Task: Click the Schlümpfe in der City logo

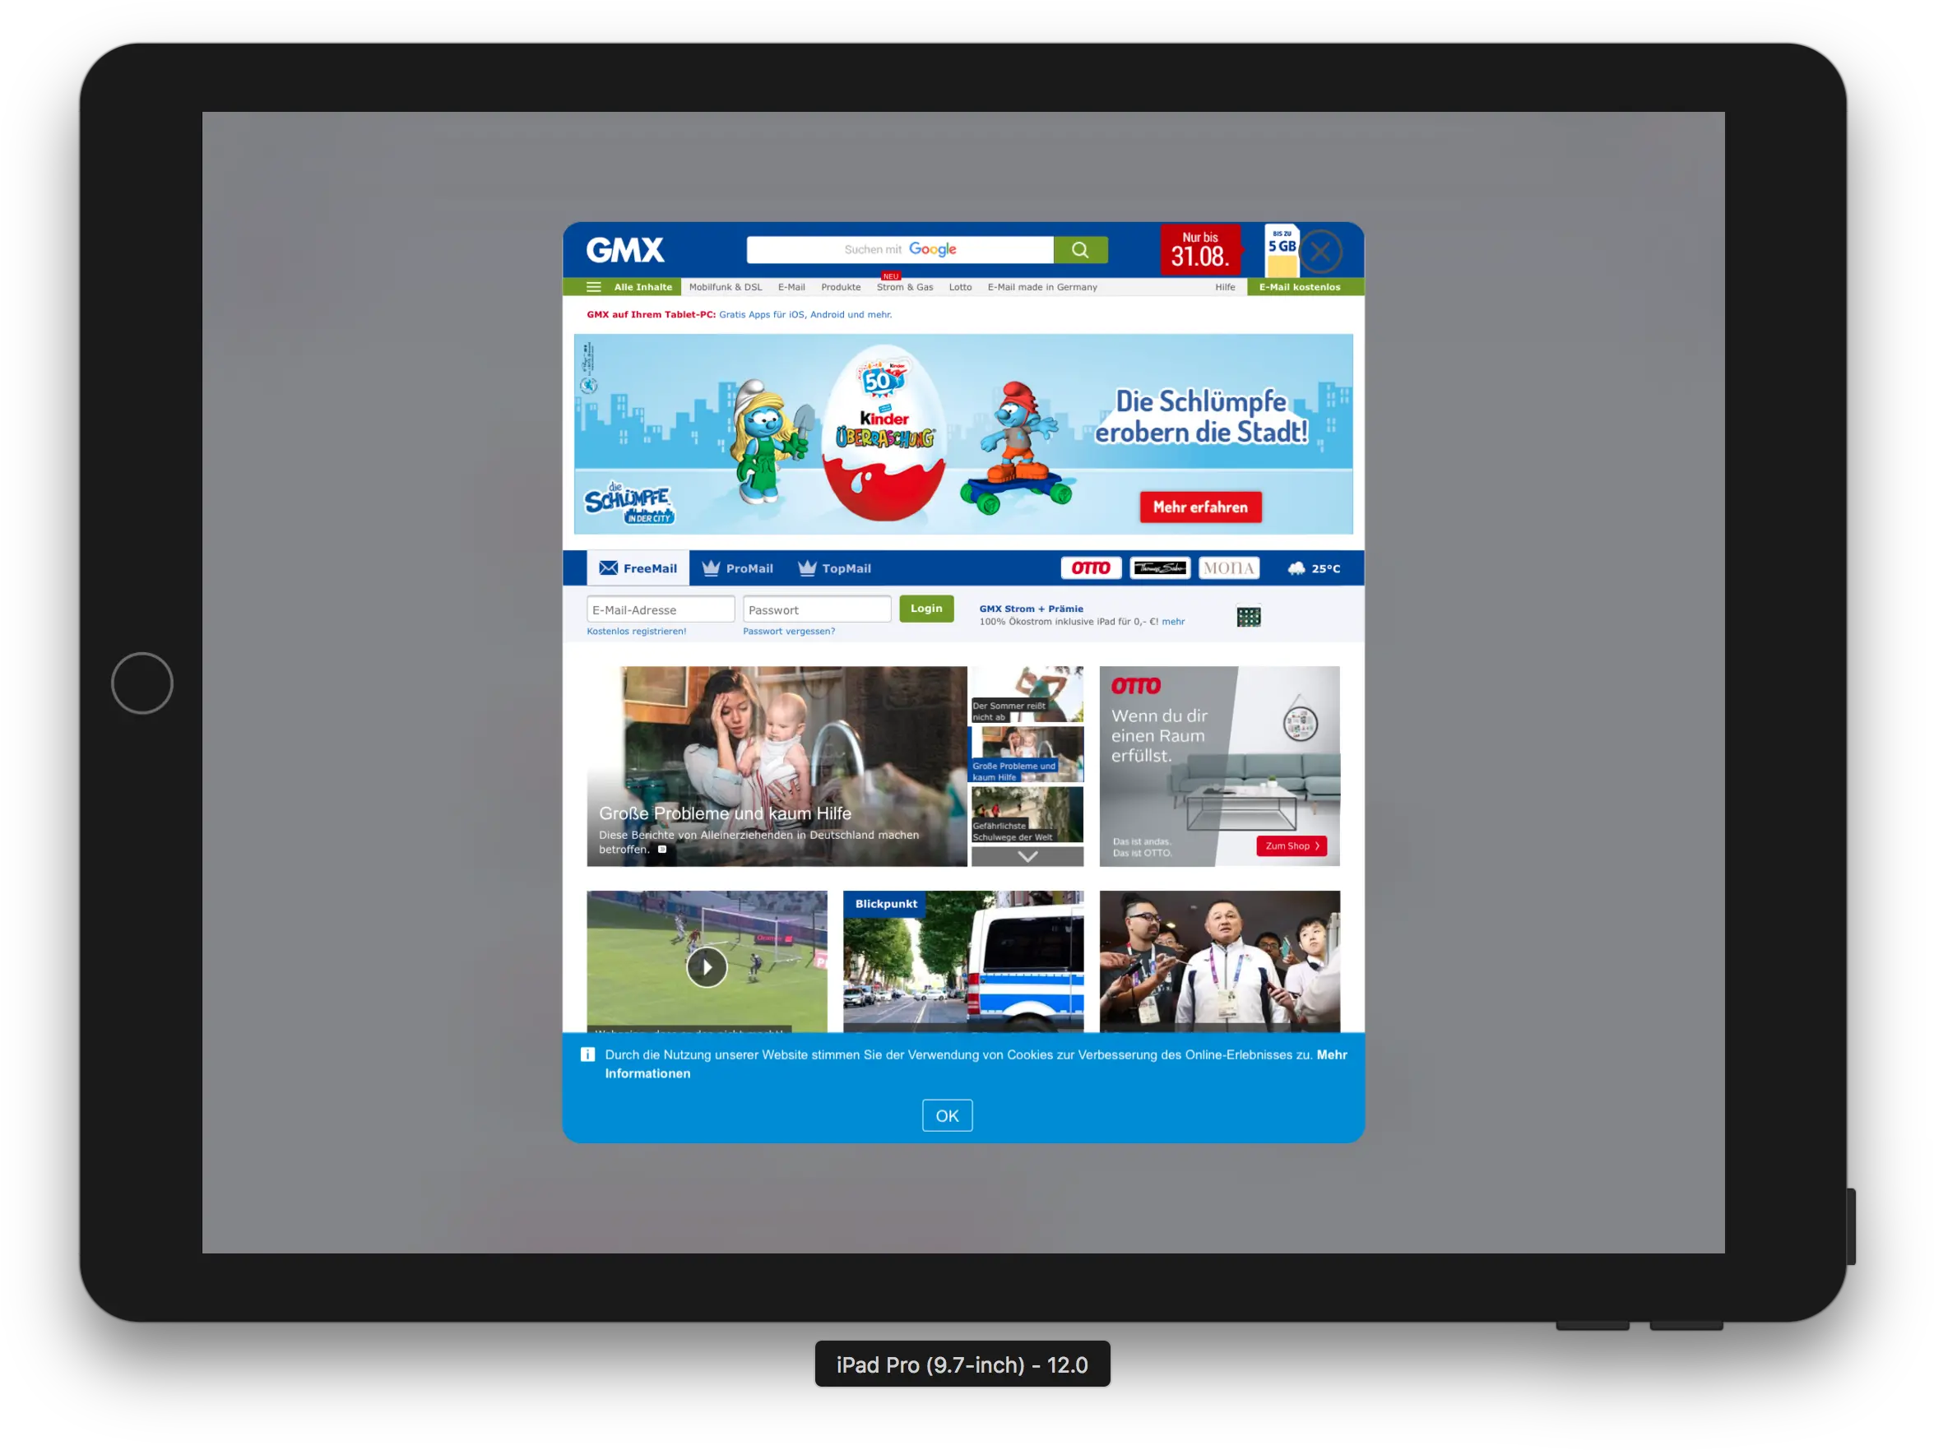Action: pyautogui.click(x=630, y=504)
